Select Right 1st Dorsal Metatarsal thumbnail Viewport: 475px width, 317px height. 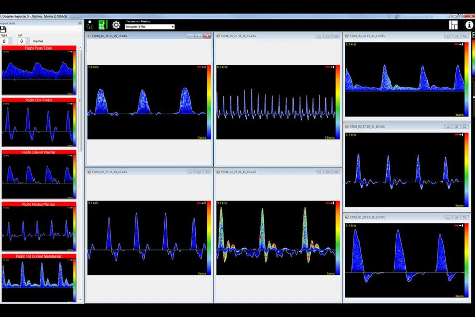tap(39, 279)
